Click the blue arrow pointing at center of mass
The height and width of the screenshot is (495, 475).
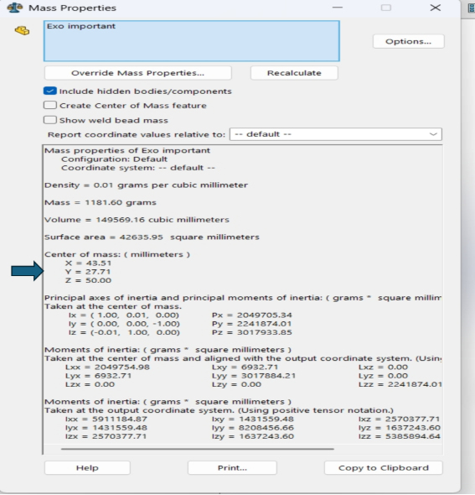click(x=27, y=271)
